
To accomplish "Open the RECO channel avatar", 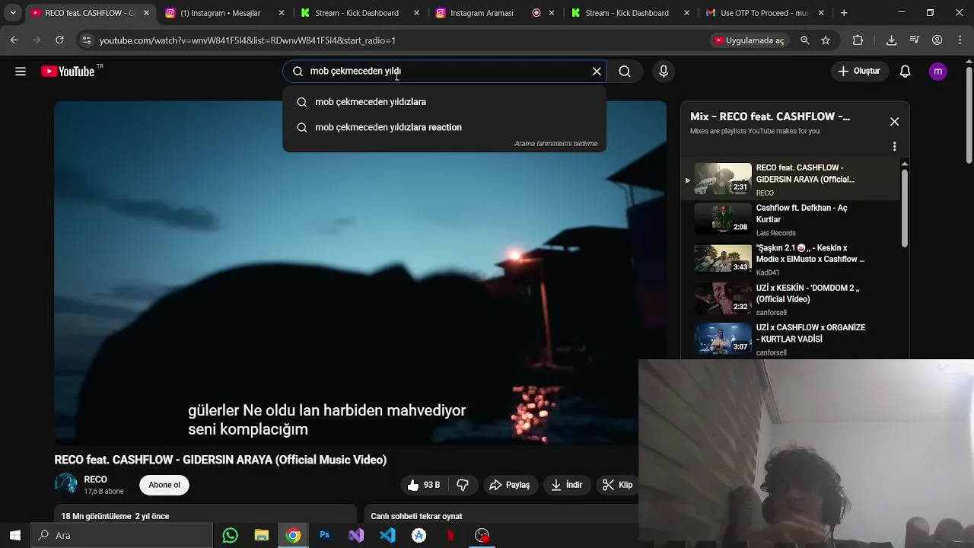I will pyautogui.click(x=66, y=485).
